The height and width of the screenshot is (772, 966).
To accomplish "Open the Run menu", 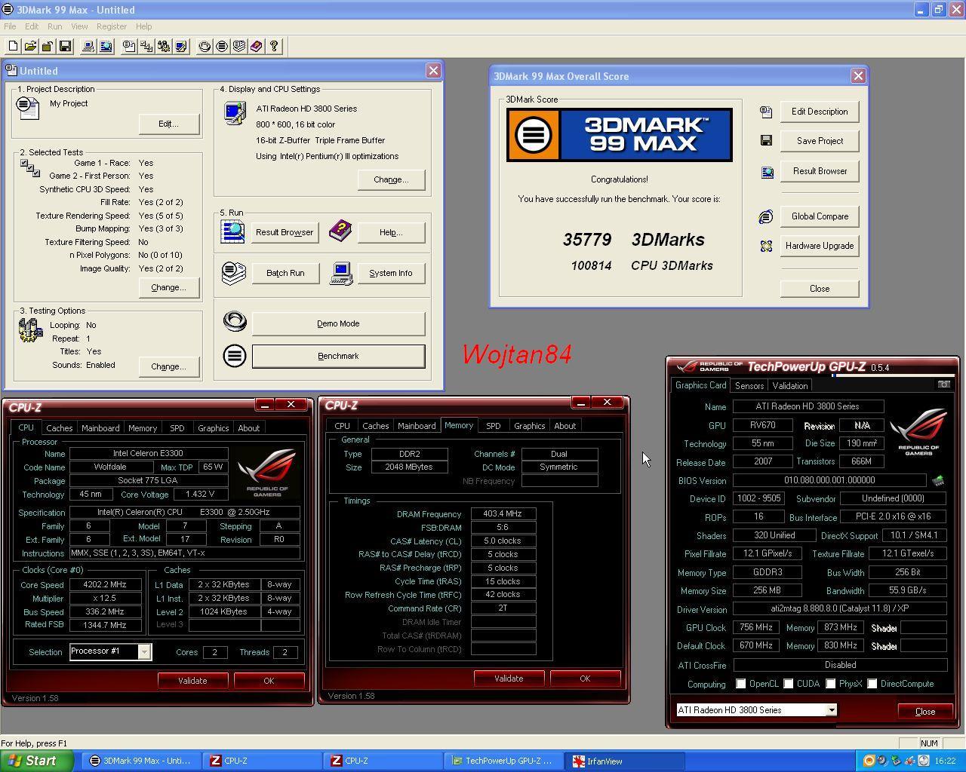I will click(x=54, y=26).
